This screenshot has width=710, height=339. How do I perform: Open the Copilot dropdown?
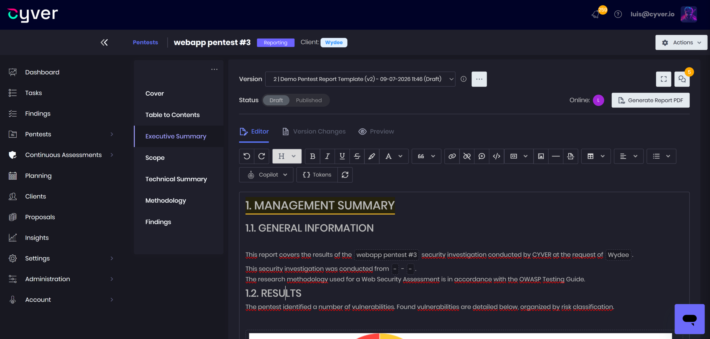(266, 175)
